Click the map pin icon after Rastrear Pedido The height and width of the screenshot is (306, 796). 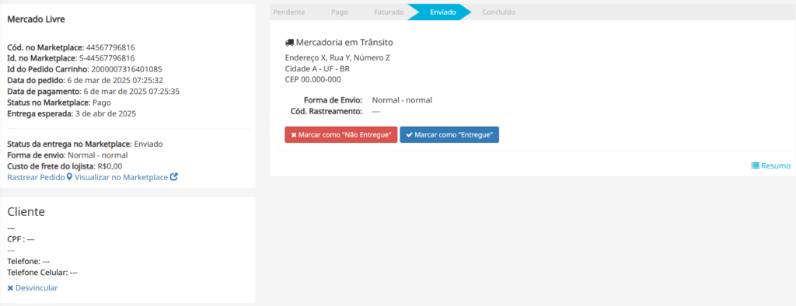coord(69,177)
